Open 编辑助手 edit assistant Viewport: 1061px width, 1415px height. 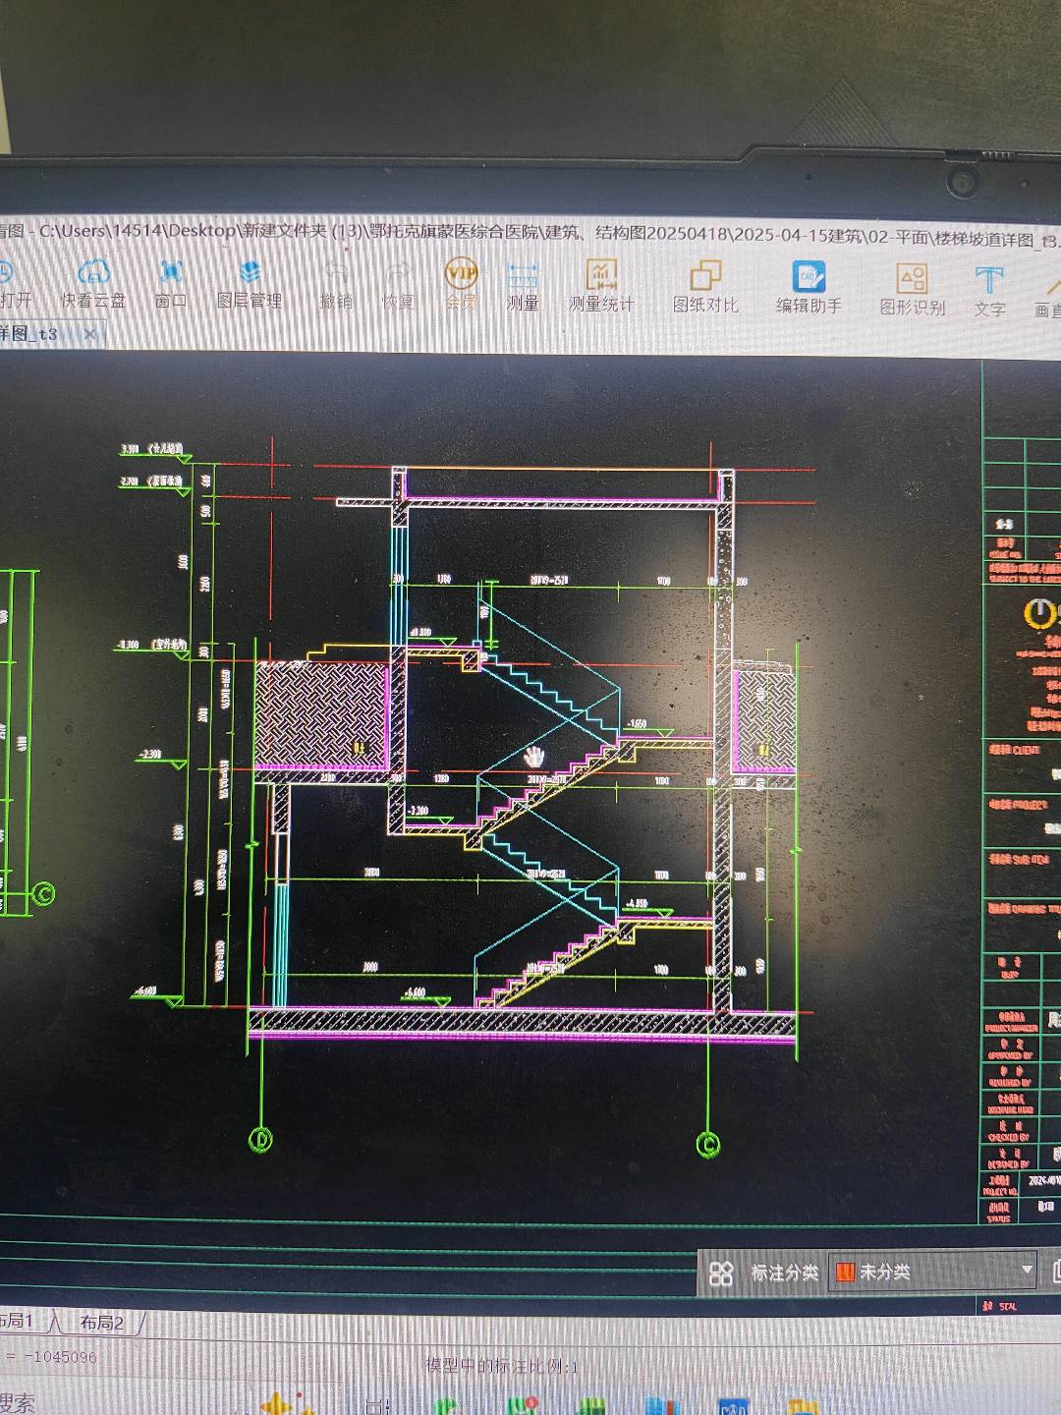tap(809, 289)
